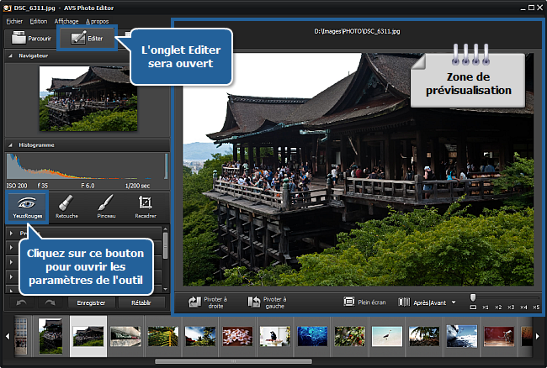The width and height of the screenshot is (547, 368).
Task: Click the redo arrow button
Action: click(x=50, y=302)
